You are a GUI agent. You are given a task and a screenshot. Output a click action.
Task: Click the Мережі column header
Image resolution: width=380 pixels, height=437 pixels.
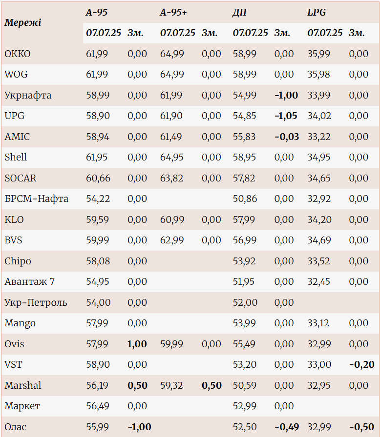pyautogui.click(x=22, y=23)
